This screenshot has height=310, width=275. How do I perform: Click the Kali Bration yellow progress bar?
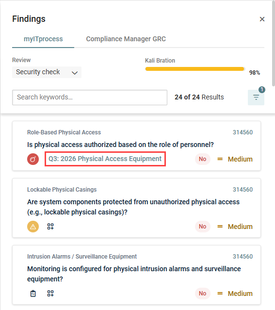pyautogui.click(x=195, y=69)
